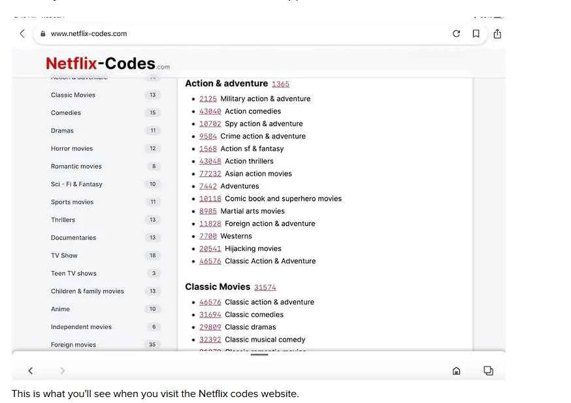Viewport: 571px width, 403px height.
Task: Click the Action & adventure heading text
Action: click(227, 84)
